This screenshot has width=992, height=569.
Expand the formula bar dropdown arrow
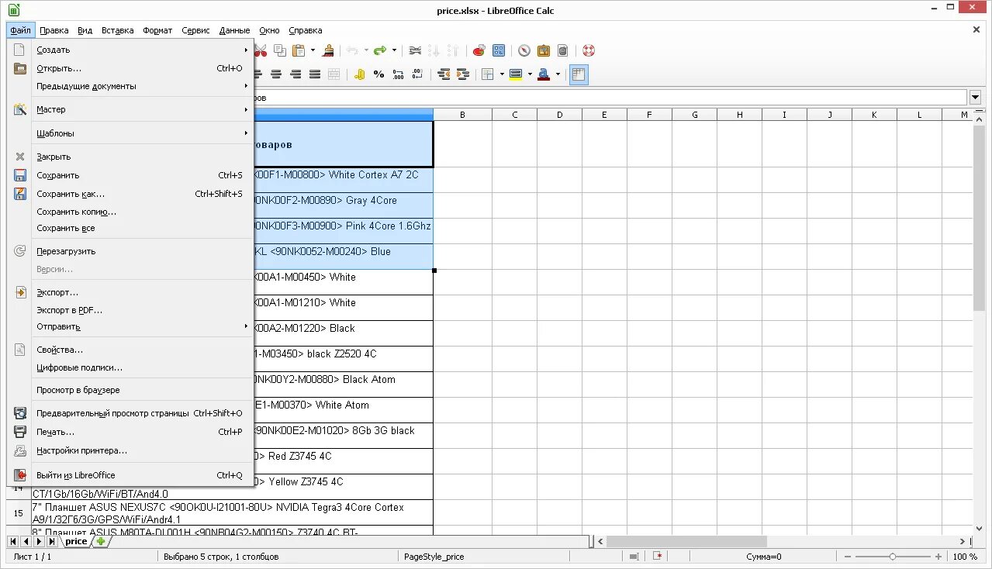975,98
